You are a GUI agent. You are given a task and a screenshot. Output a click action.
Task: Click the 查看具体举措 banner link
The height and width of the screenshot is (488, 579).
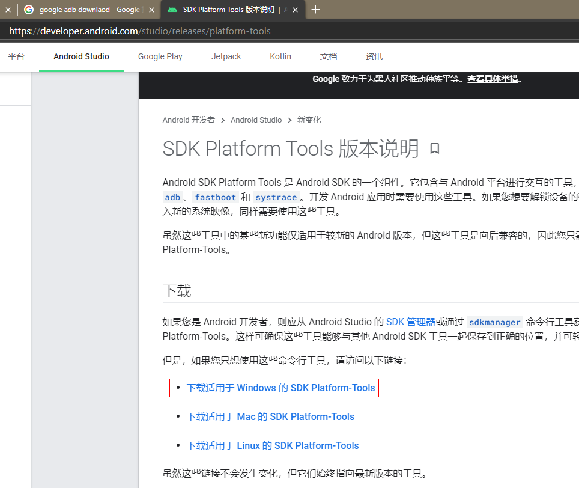(x=493, y=79)
